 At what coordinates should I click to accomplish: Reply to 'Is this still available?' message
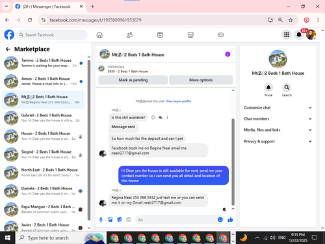(161, 117)
